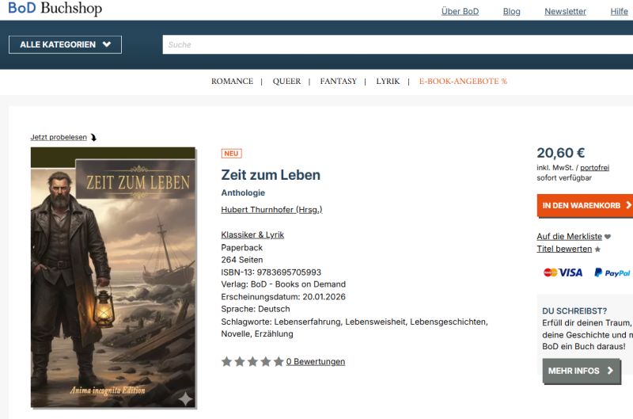633x419 pixels.
Task: Click the PayPal payment logo
Action: point(612,272)
